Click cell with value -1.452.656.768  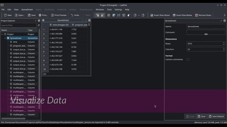(x=56, y=69)
